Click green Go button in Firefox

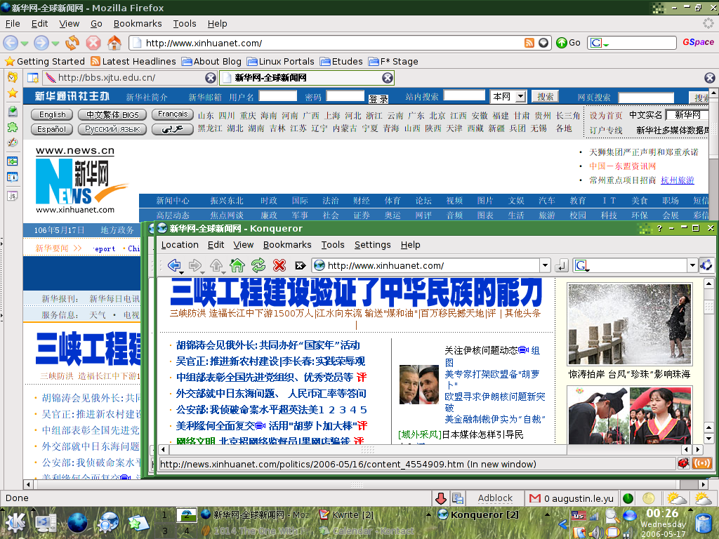coord(568,43)
